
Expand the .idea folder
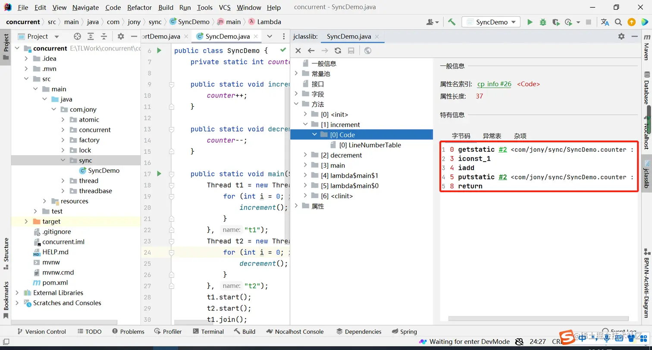(x=26, y=59)
